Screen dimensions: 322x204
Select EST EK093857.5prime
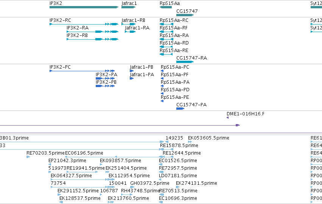[x=101, y=164]
